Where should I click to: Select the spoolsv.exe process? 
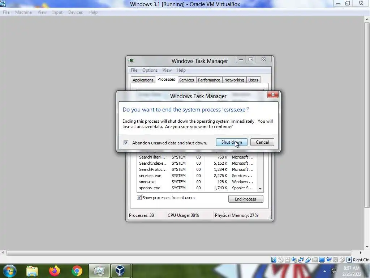197,188
